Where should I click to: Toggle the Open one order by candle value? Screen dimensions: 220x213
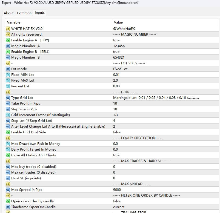(117, 201)
